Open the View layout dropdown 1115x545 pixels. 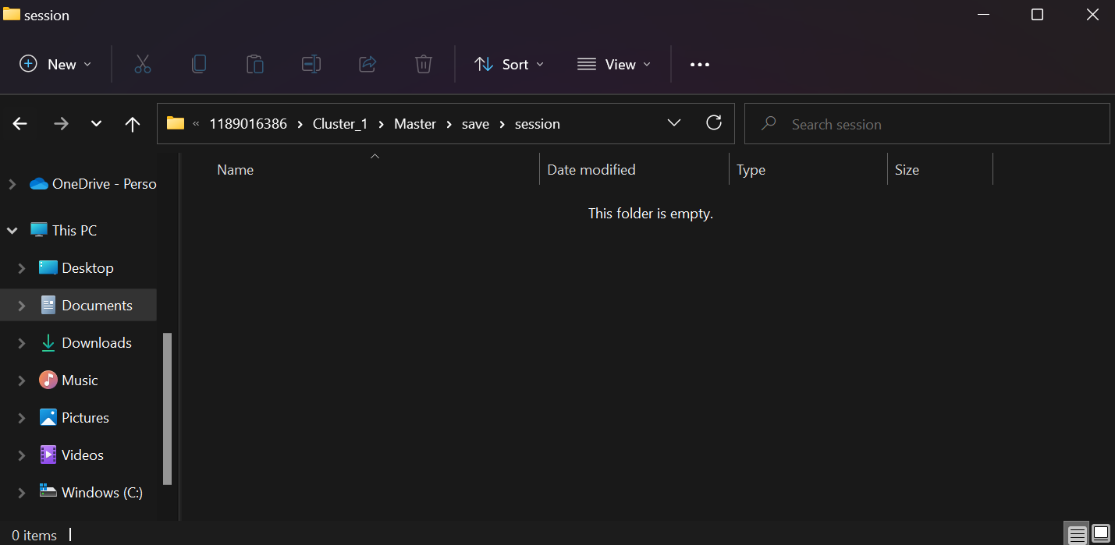pyautogui.click(x=613, y=64)
